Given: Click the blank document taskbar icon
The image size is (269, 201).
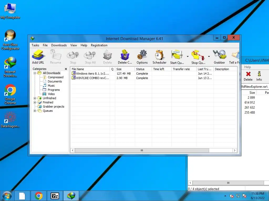Looking at the screenshot, I should click(x=22, y=196).
